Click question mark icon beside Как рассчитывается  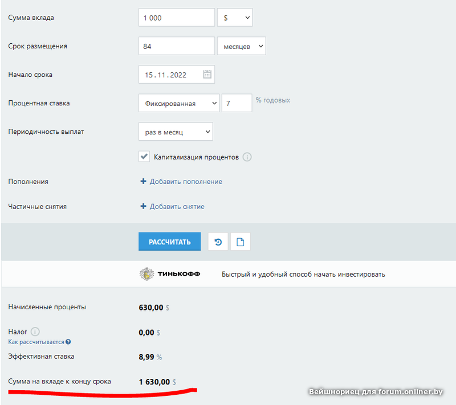pyautogui.click(x=68, y=342)
